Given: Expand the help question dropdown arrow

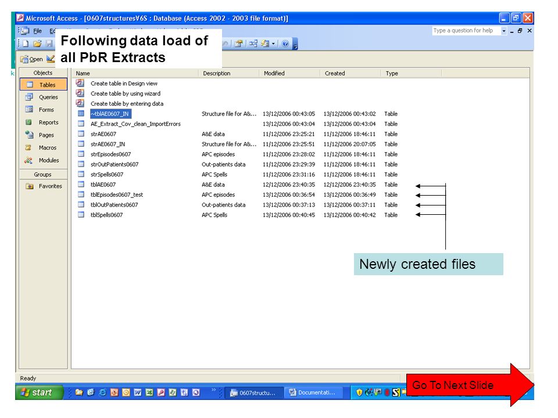Looking at the screenshot, I should coord(503,31).
